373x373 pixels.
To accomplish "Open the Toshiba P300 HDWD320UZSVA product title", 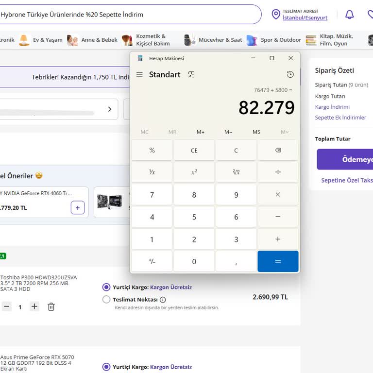I will 38,283.
